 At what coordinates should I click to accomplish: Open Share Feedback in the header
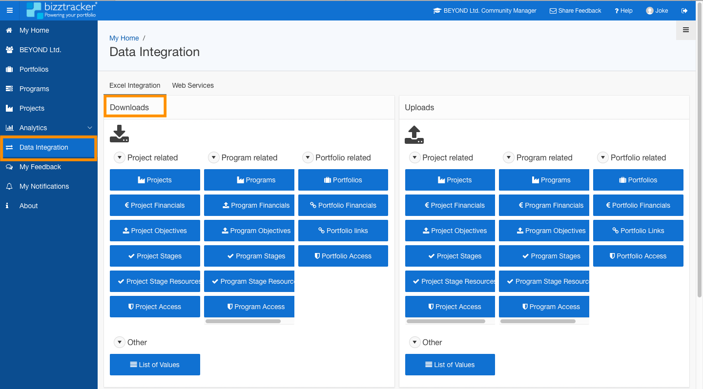pos(575,11)
